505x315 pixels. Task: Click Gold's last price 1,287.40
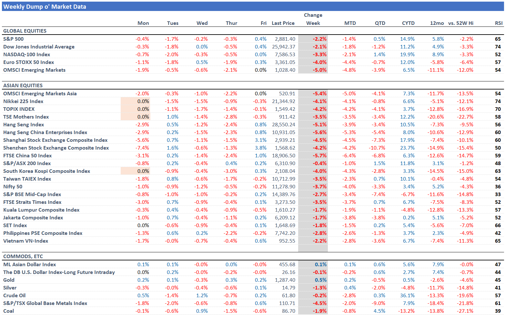click(x=285, y=280)
